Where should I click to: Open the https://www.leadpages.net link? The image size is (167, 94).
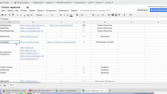point(32,56)
